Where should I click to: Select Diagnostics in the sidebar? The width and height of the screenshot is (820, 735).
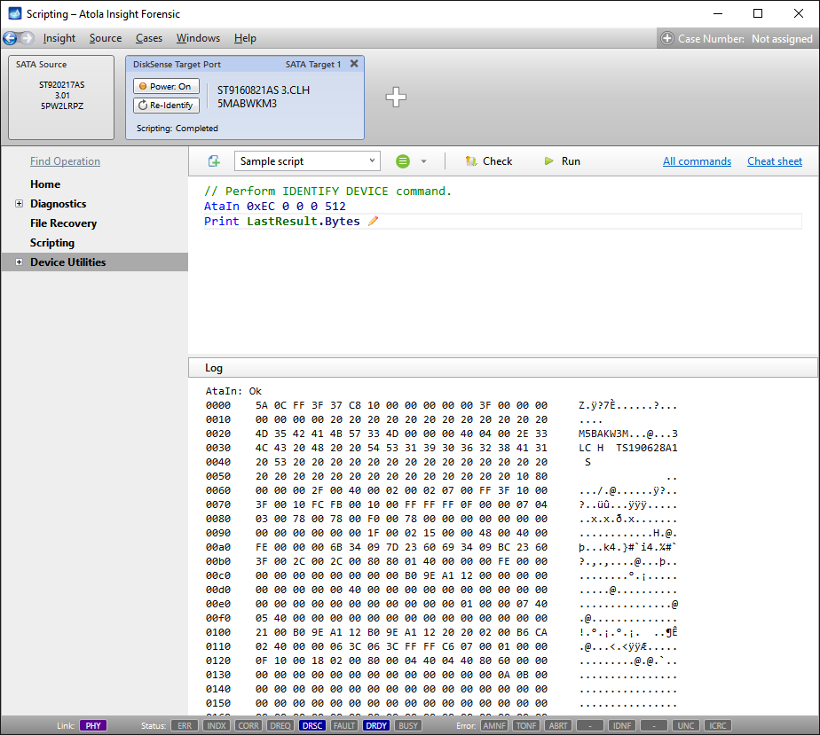pos(58,204)
